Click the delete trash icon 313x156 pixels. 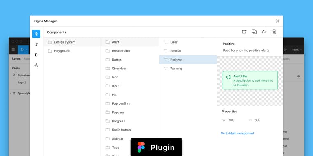pyautogui.click(x=274, y=32)
